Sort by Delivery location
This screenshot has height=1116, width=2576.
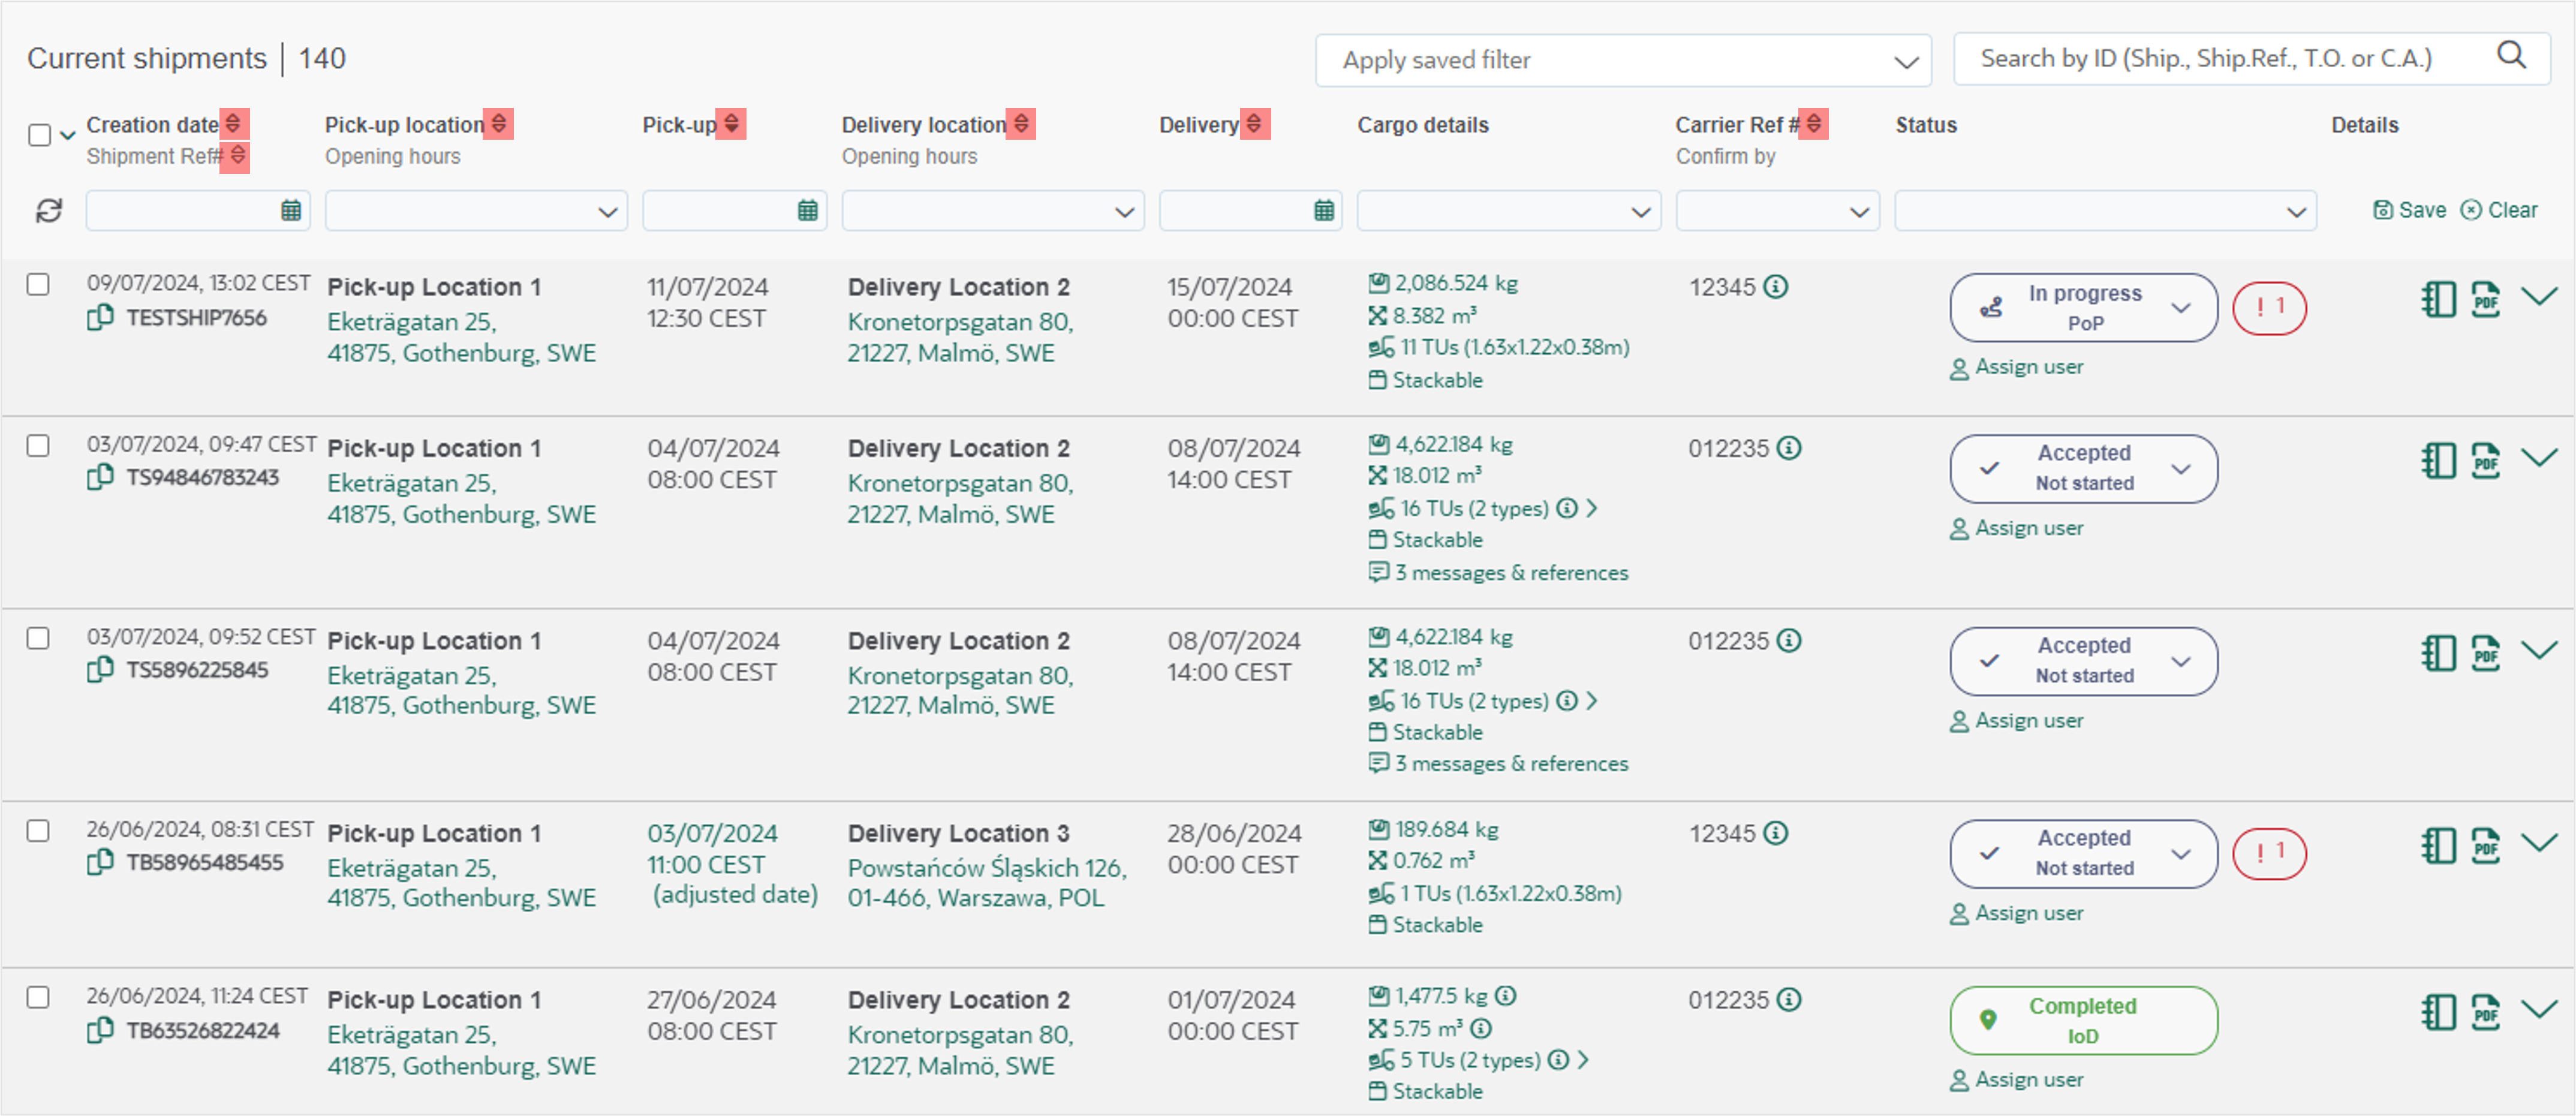click(1021, 124)
